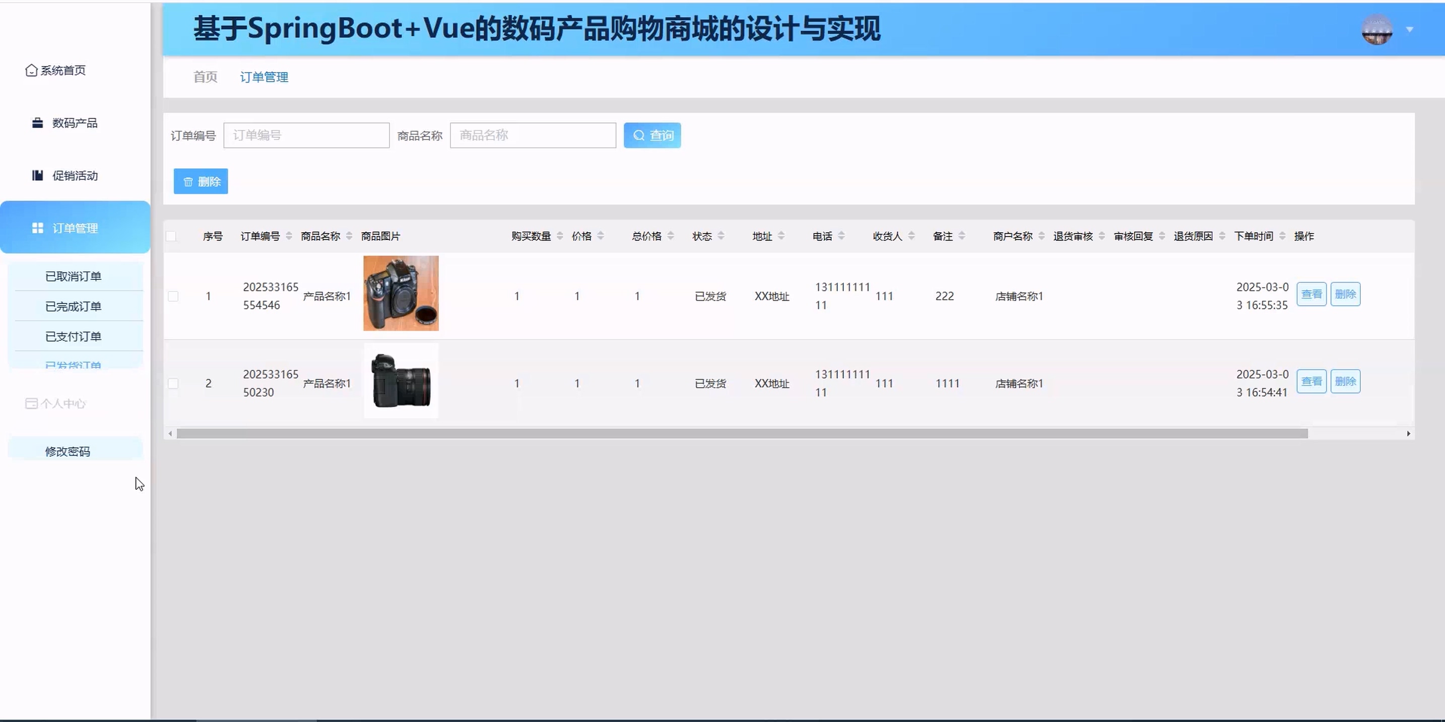Check the checkbox for order row 1
Image resolution: width=1445 pixels, height=722 pixels.
point(173,296)
